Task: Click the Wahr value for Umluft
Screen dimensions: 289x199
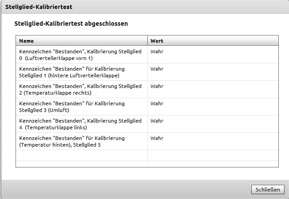Action: click(157, 103)
